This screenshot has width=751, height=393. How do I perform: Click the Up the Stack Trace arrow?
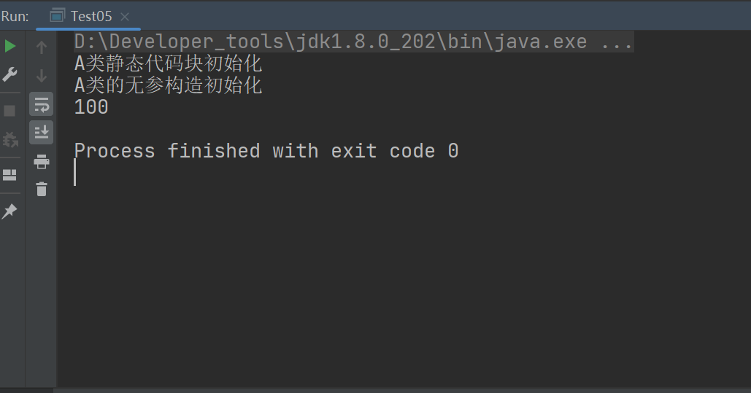click(42, 48)
